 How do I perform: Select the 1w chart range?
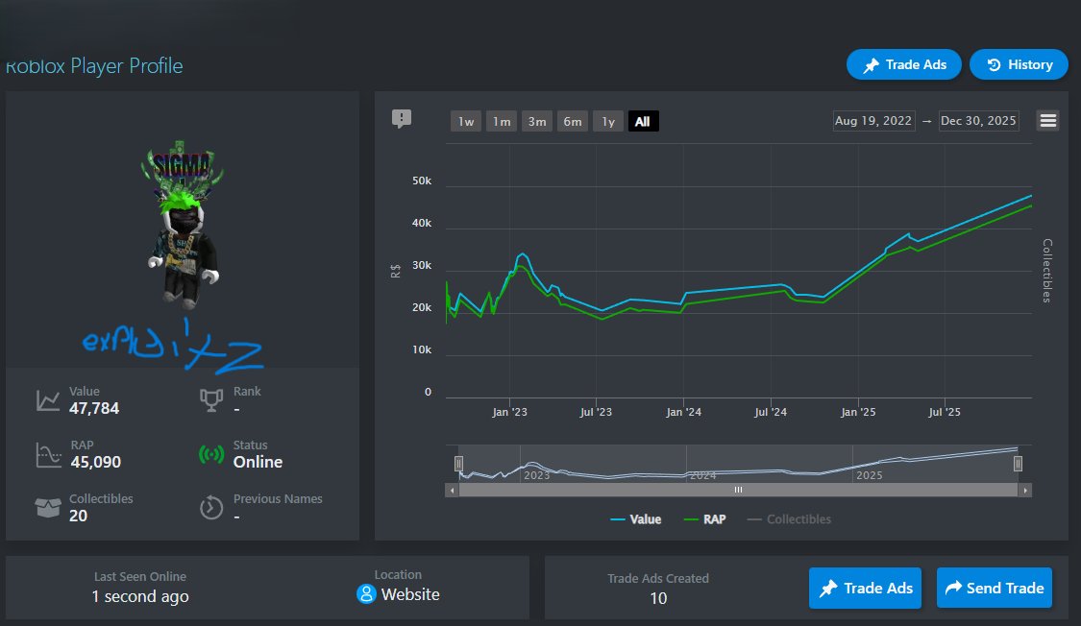(466, 121)
